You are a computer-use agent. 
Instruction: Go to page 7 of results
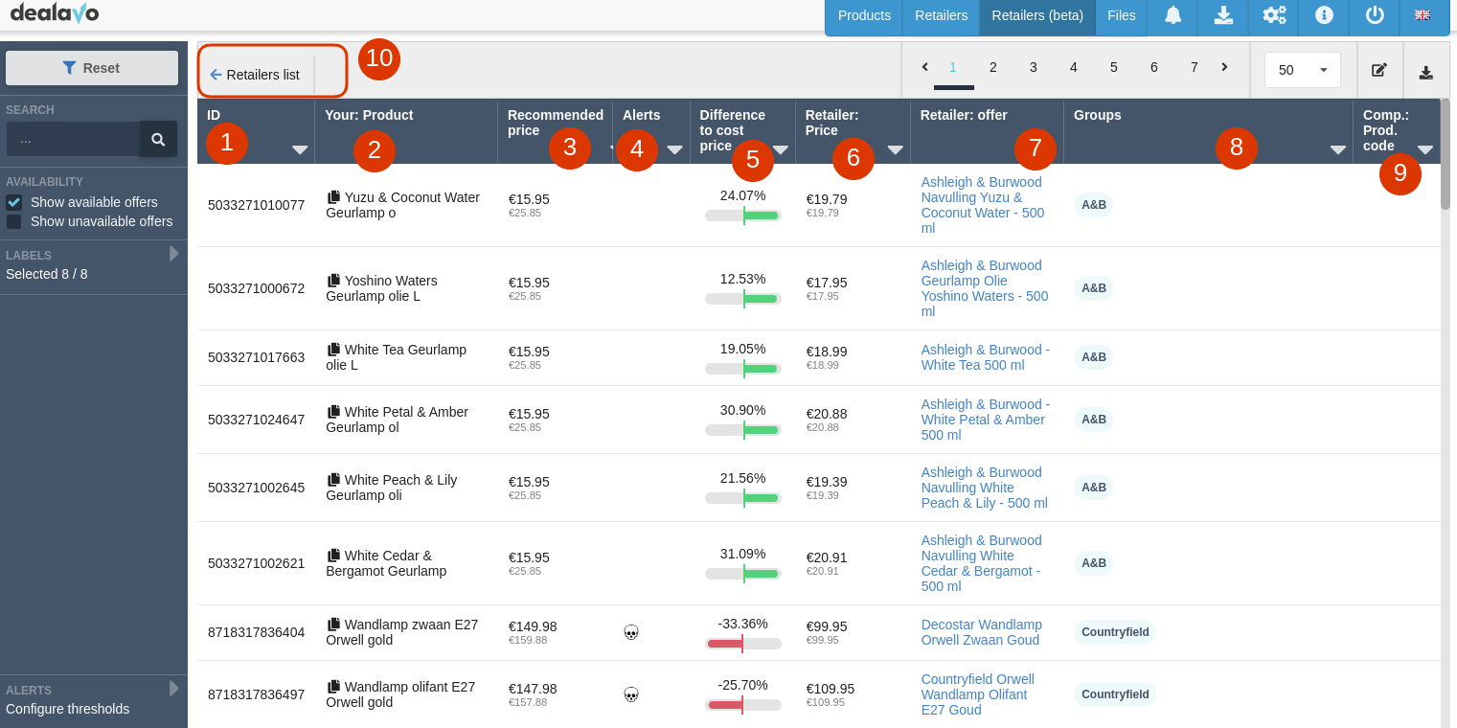click(x=1195, y=67)
